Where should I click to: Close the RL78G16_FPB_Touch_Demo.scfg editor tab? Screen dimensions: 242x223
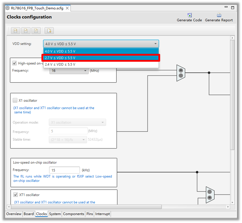(67, 8)
